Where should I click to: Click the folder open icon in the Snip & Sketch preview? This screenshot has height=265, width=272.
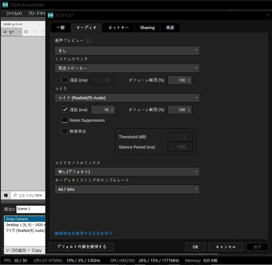tap(27, 32)
